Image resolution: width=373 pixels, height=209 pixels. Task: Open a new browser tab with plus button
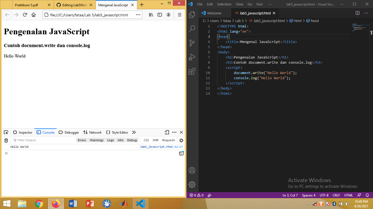[141, 5]
